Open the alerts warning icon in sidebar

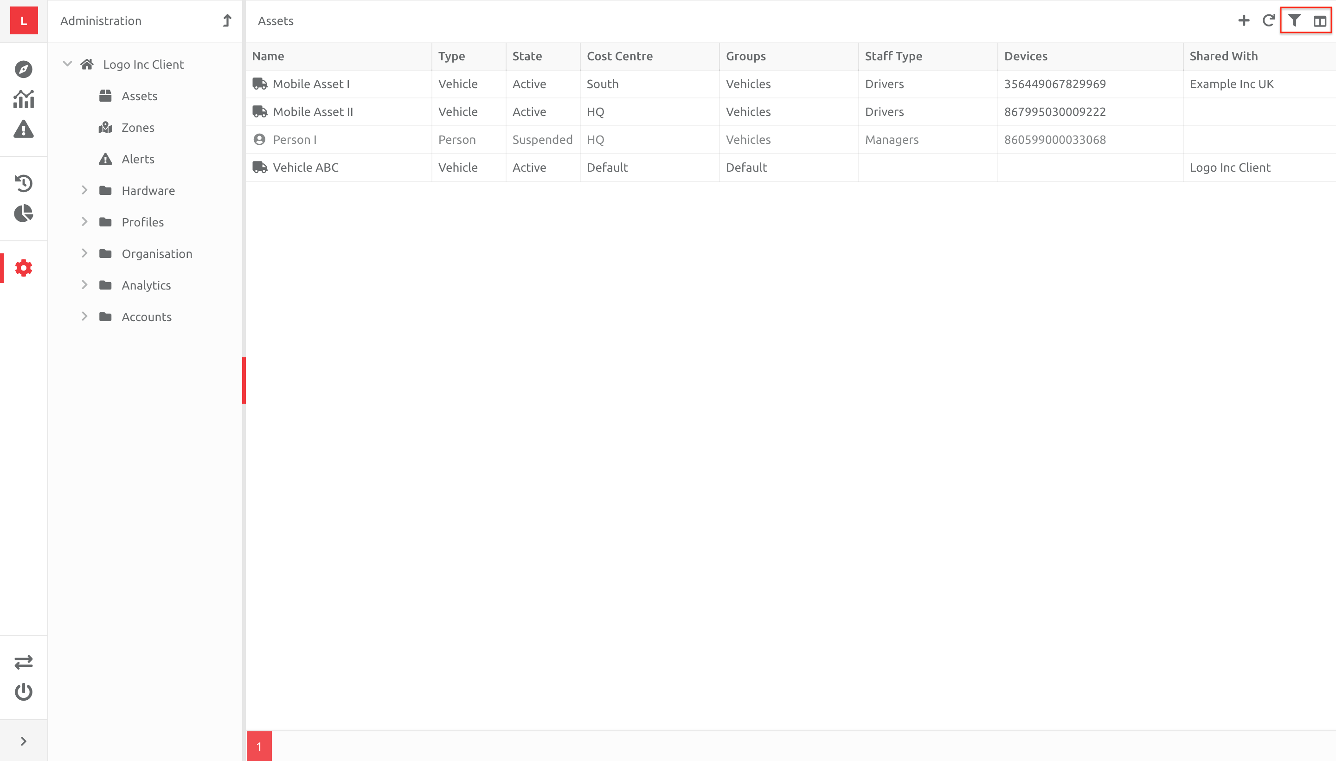24,130
